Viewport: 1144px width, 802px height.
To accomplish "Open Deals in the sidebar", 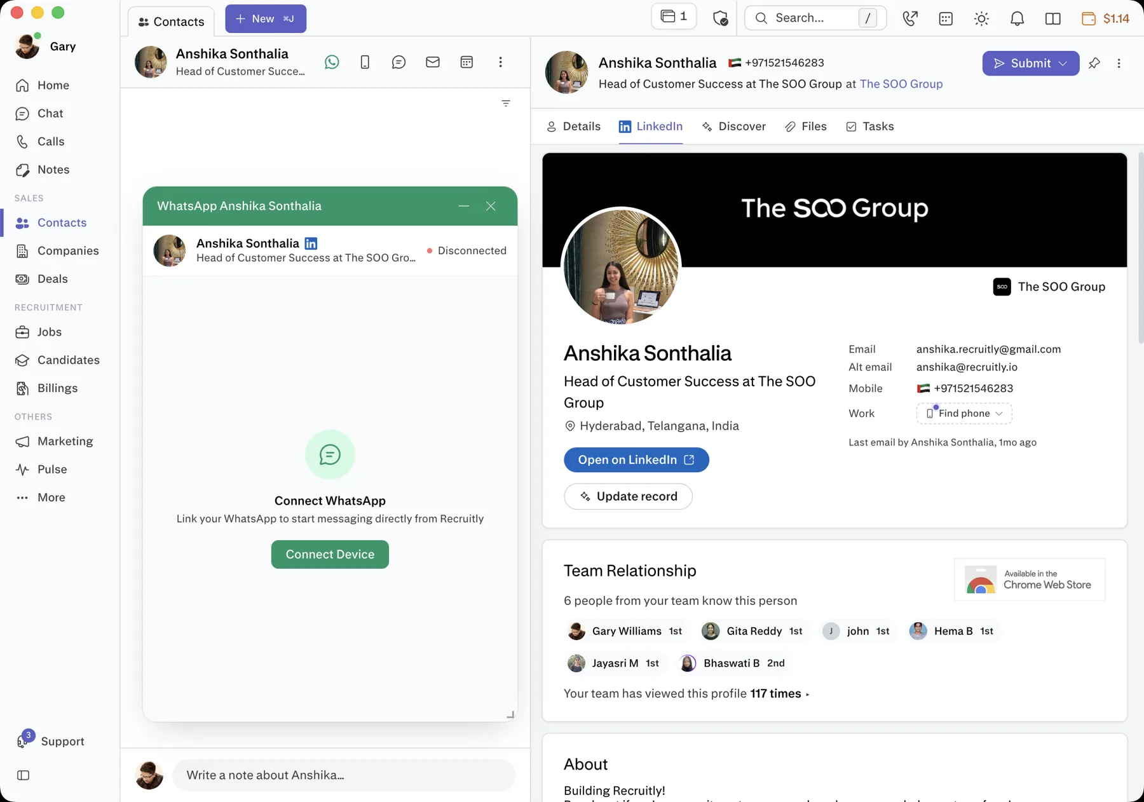I will click(41, 278).
